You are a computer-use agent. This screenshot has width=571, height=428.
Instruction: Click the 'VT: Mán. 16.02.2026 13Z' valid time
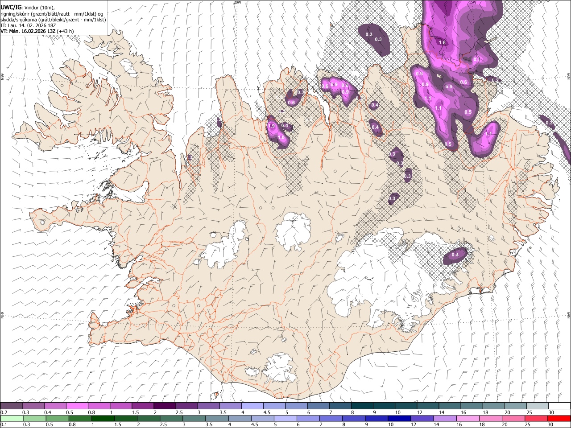tap(28, 31)
